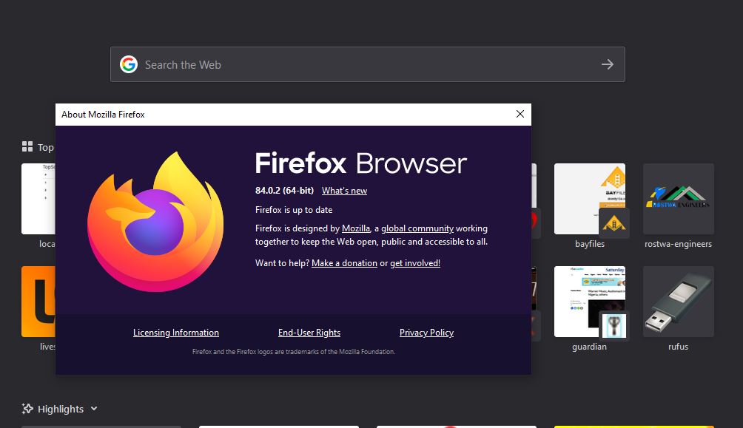This screenshot has width=743, height=428.
Task: Open the bayfiles top site tile
Action: tap(590, 199)
